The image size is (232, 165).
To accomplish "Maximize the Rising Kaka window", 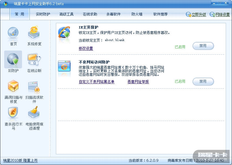I will coord(220,3).
